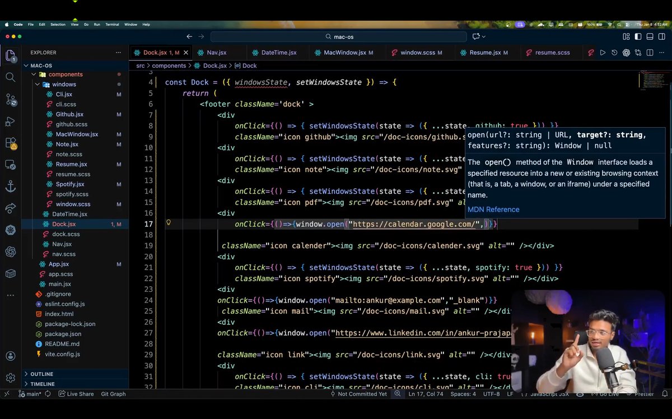Split the editor to the right
The width and height of the screenshot is (672, 419).
click(650, 53)
